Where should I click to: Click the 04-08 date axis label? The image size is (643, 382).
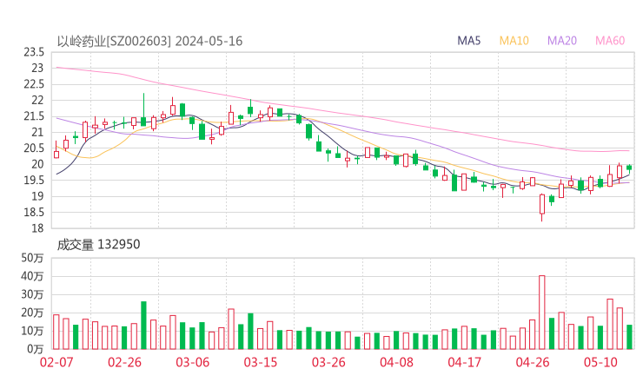tap(396, 362)
